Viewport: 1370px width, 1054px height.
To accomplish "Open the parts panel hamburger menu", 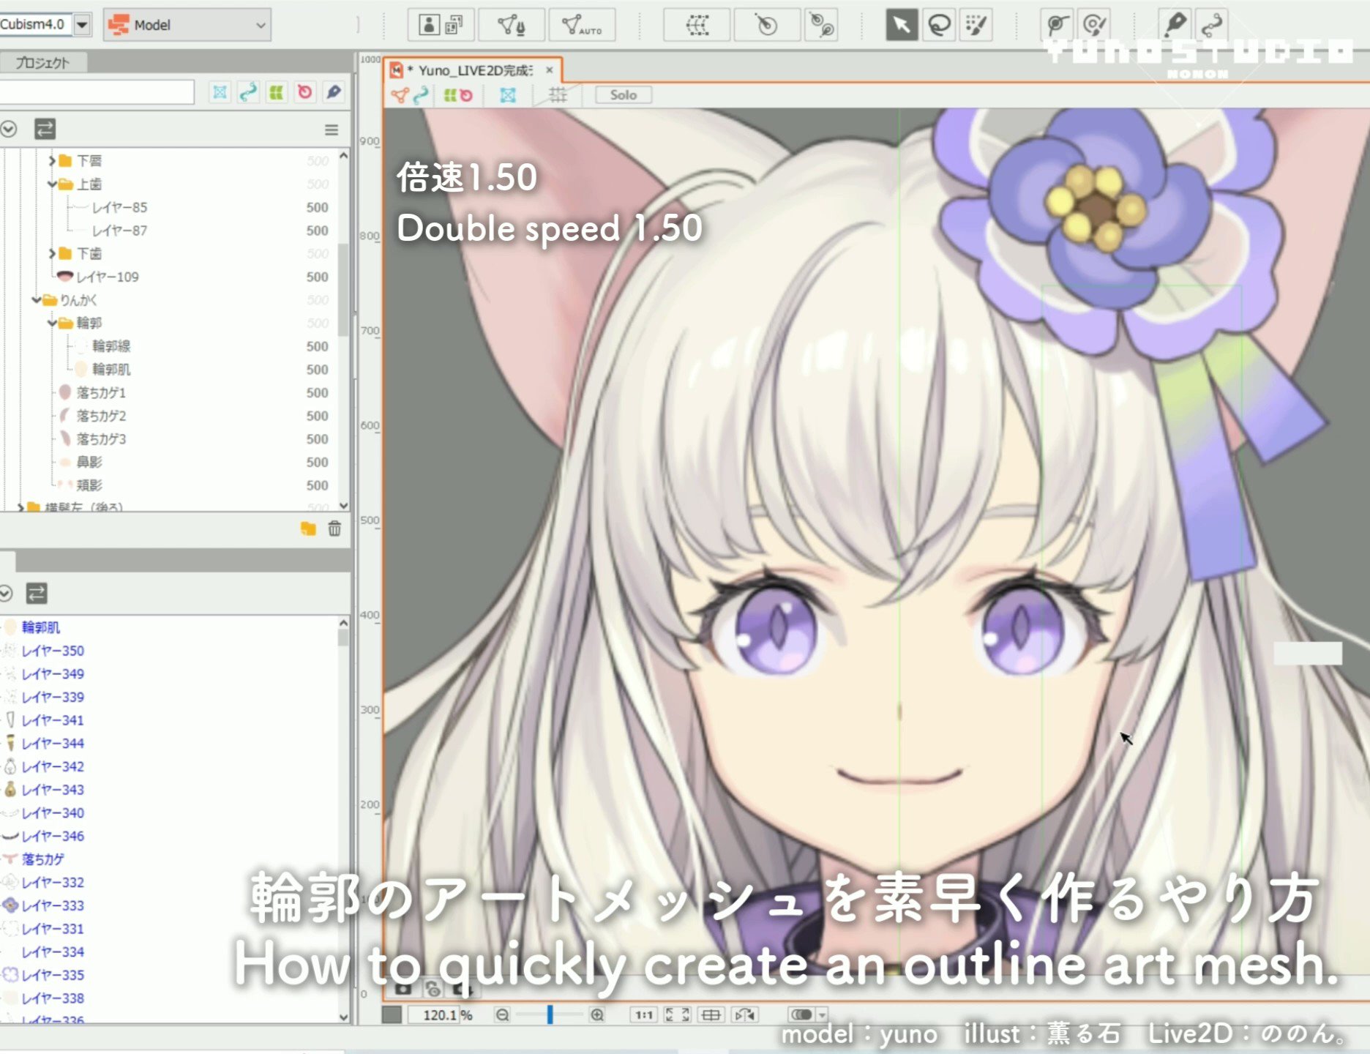I will click(332, 130).
